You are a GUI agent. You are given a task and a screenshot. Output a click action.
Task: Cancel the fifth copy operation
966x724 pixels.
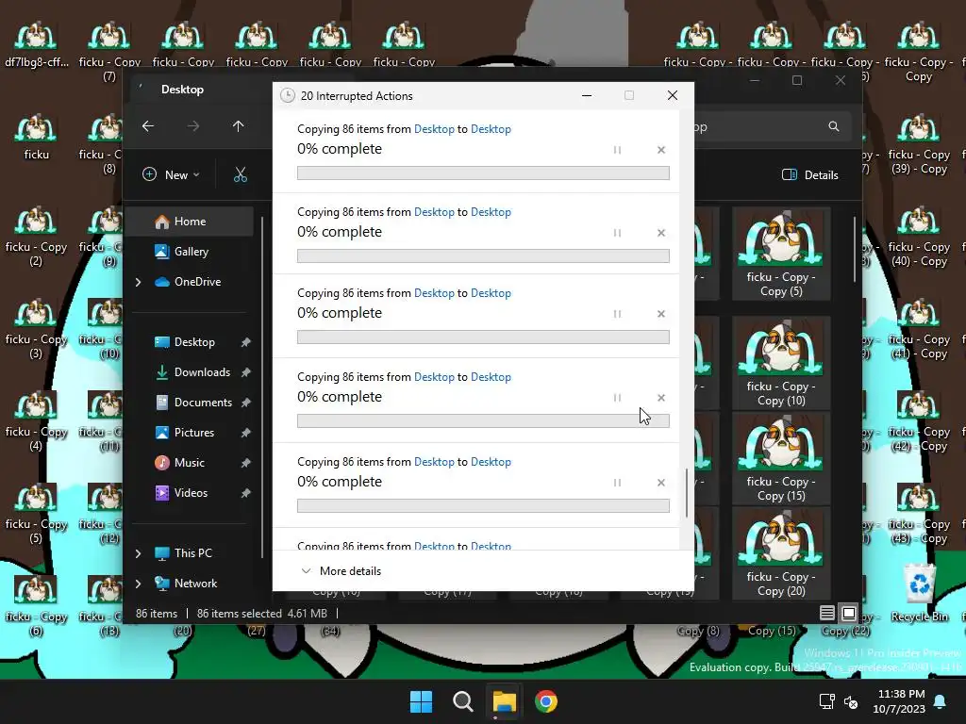coord(661,483)
